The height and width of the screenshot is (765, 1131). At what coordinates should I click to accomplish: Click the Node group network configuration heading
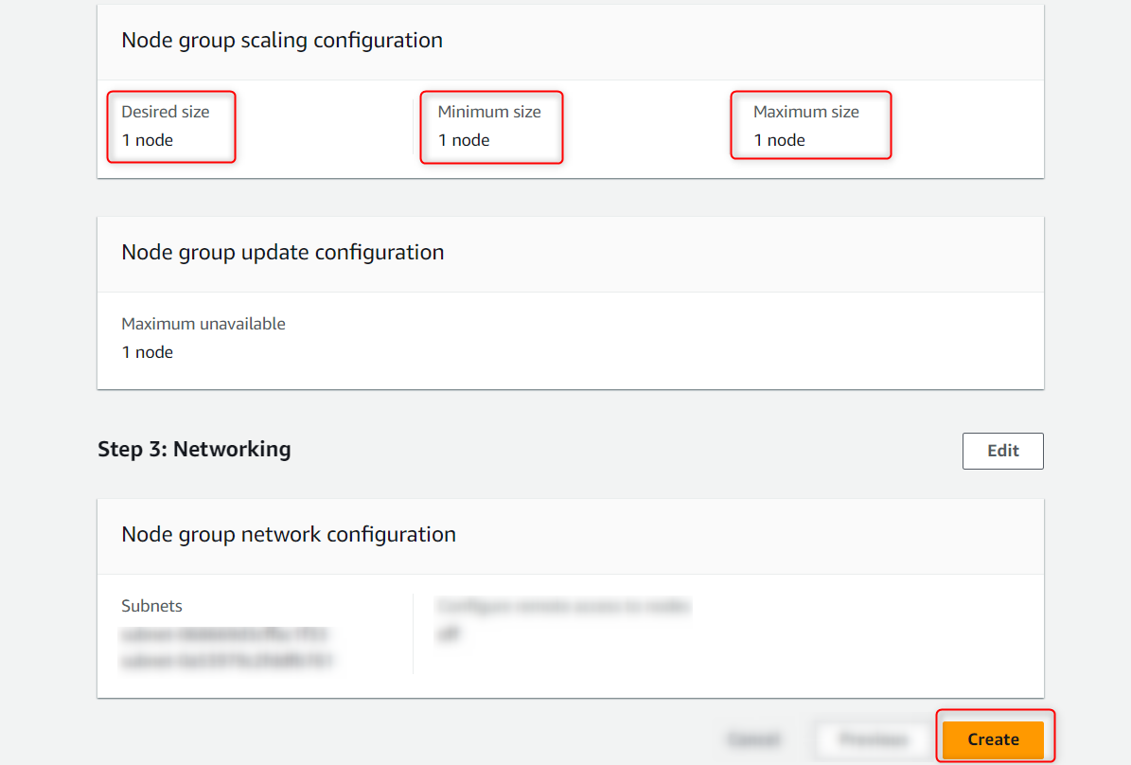[289, 535]
